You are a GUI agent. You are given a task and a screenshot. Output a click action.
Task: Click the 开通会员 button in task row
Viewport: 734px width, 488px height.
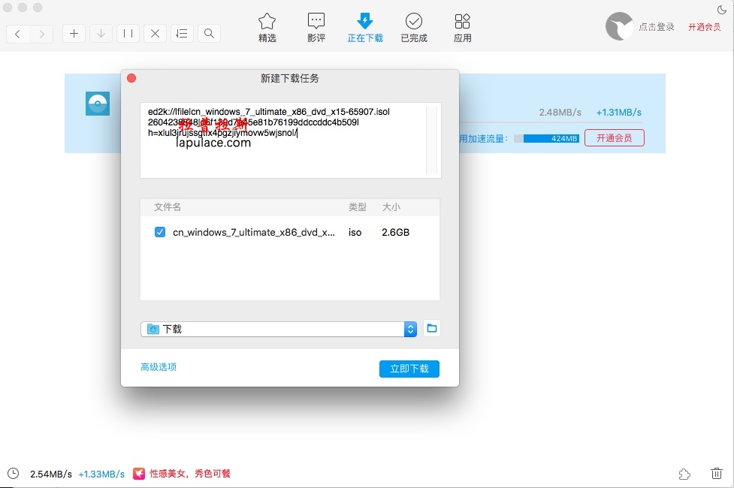click(x=614, y=138)
